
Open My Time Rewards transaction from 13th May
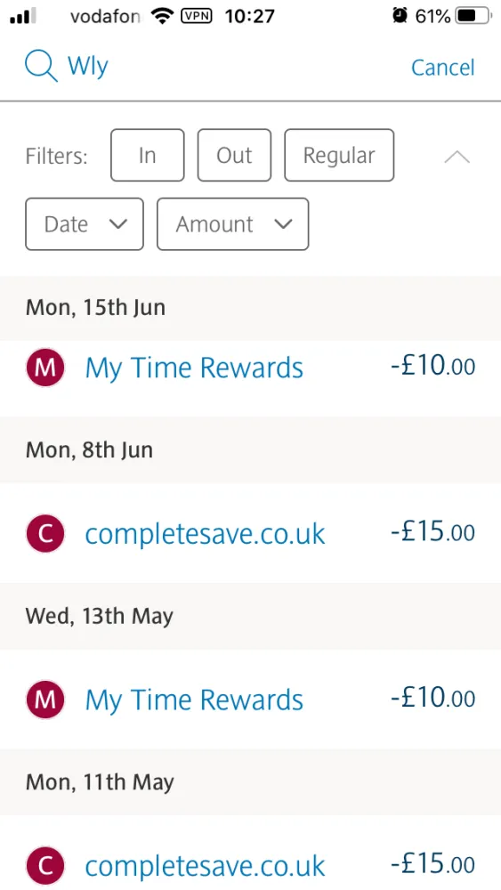click(250, 700)
